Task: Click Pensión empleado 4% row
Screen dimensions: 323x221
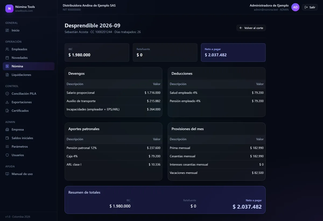Action: (x=217, y=101)
